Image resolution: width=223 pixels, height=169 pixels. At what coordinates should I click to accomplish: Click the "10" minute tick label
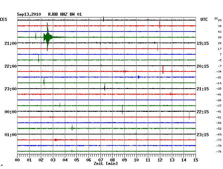coord(136,160)
